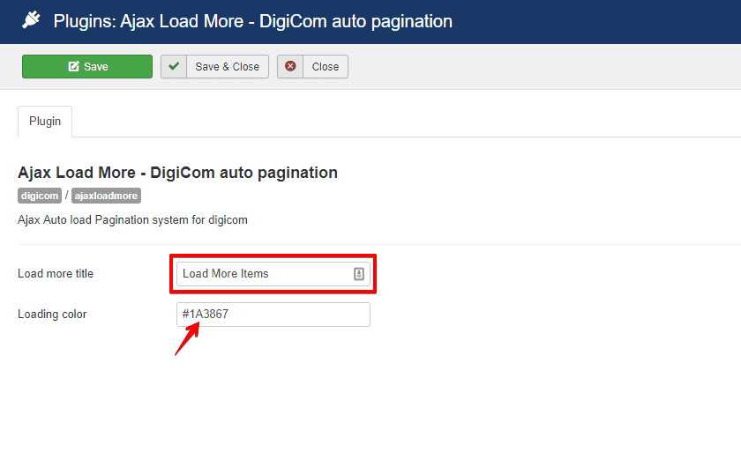Click the Plugins page title in header bar

click(252, 21)
